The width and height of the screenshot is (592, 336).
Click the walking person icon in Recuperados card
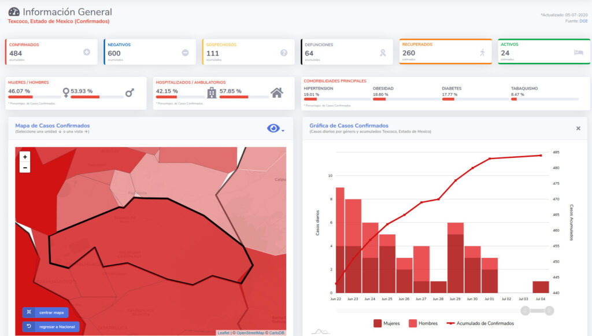(482, 53)
